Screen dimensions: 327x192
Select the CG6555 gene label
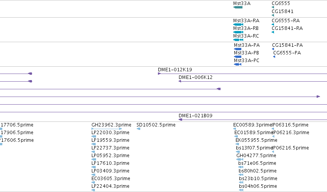tap(281, 3)
